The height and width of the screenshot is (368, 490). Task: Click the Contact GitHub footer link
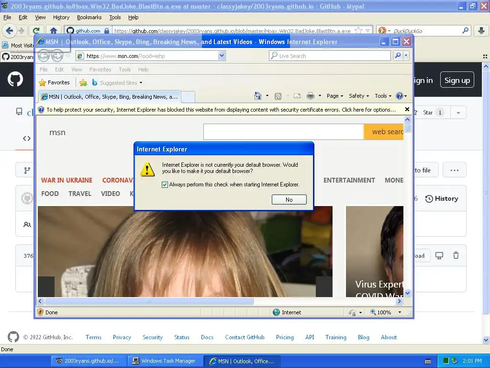point(245,337)
